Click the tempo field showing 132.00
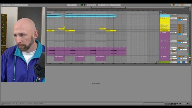The height and width of the screenshot is (108, 192). click(x=9, y=5)
